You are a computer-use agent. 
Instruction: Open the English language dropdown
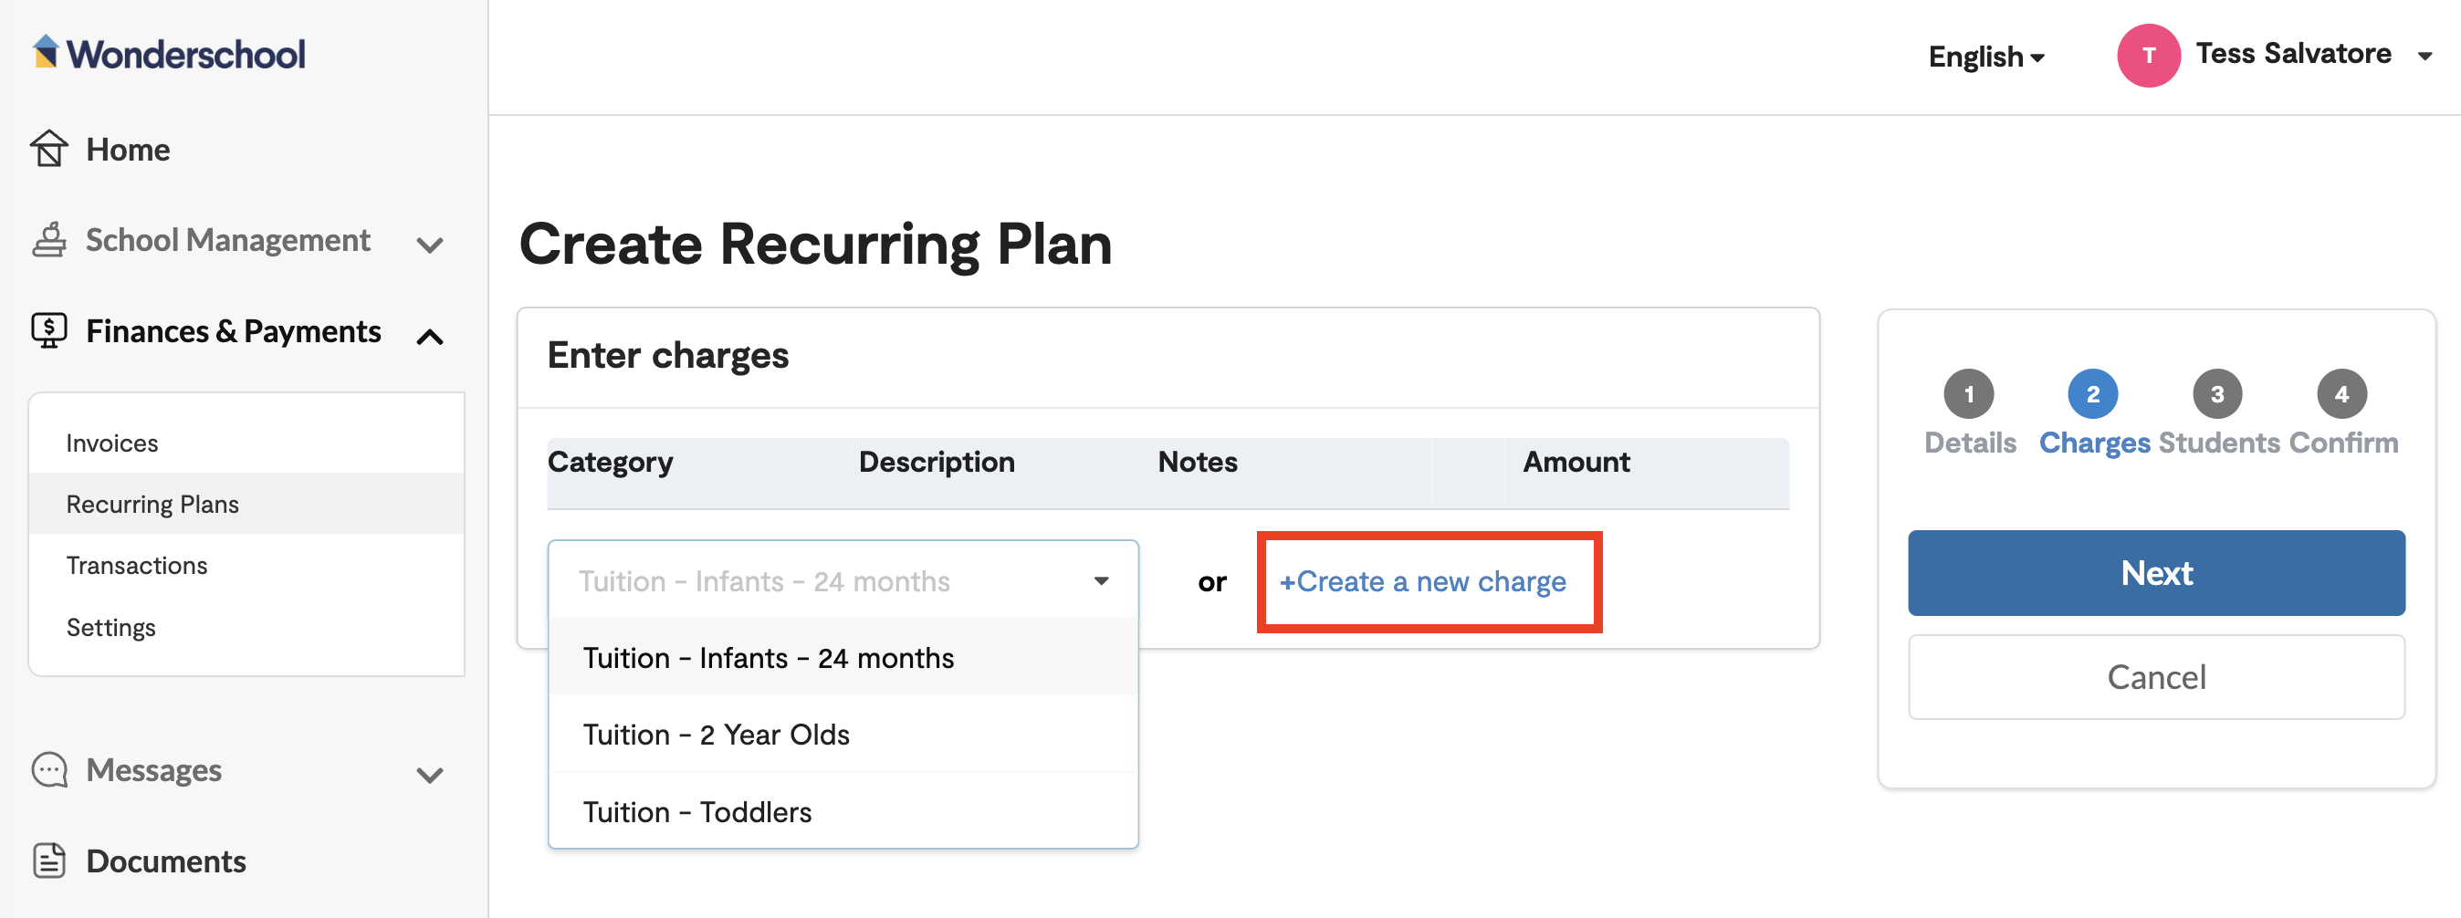(1986, 57)
